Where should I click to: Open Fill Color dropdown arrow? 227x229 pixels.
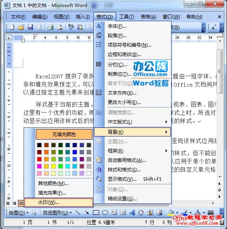177,213
